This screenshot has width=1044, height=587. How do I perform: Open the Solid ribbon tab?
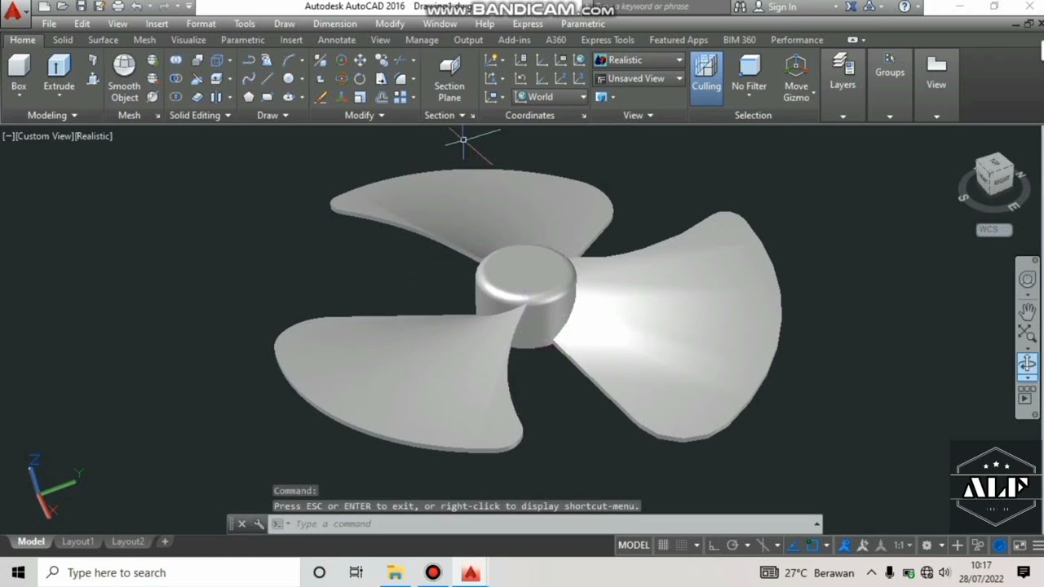coord(63,40)
